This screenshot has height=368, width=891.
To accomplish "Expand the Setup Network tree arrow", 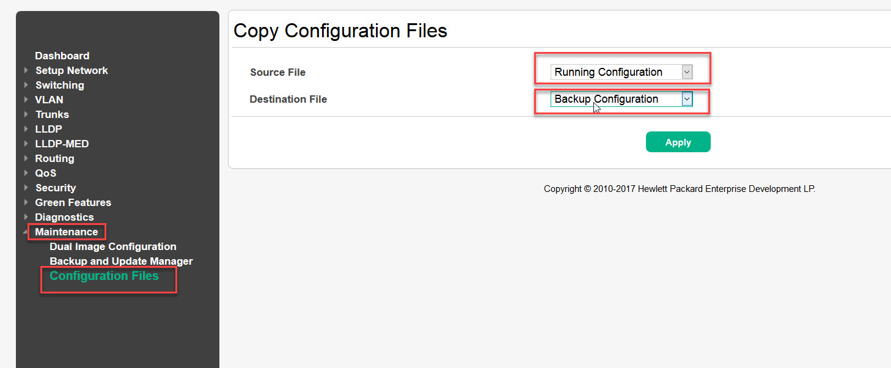I will (26, 70).
